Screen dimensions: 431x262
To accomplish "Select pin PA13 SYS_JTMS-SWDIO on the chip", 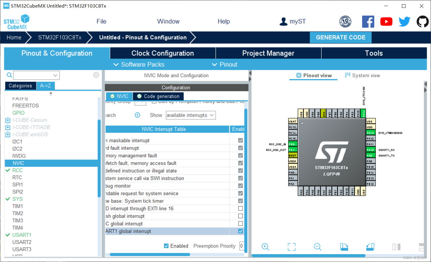I will (371, 133).
